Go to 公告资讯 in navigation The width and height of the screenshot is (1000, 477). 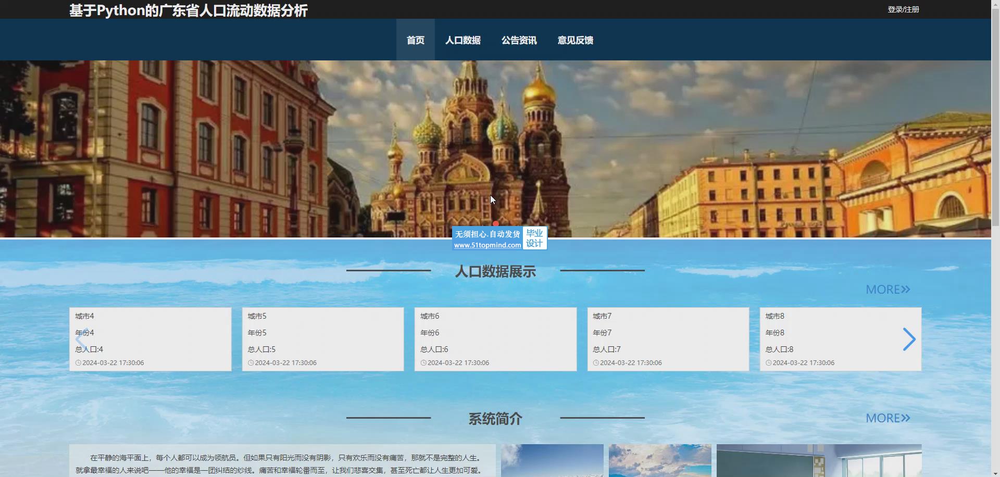tap(519, 40)
